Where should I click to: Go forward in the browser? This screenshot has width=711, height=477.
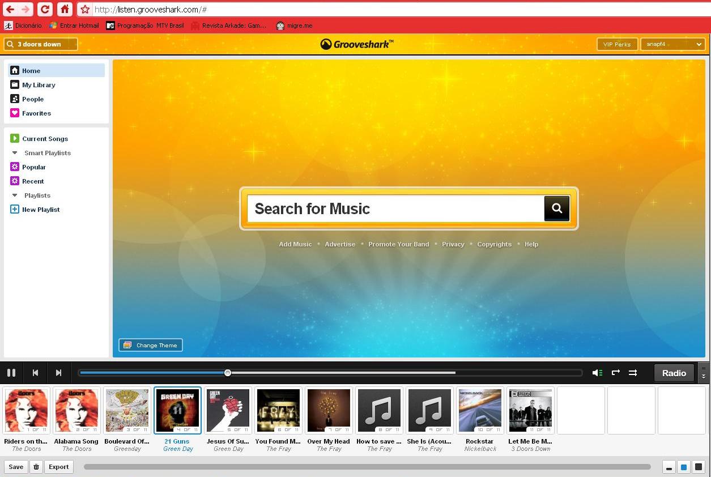point(25,9)
